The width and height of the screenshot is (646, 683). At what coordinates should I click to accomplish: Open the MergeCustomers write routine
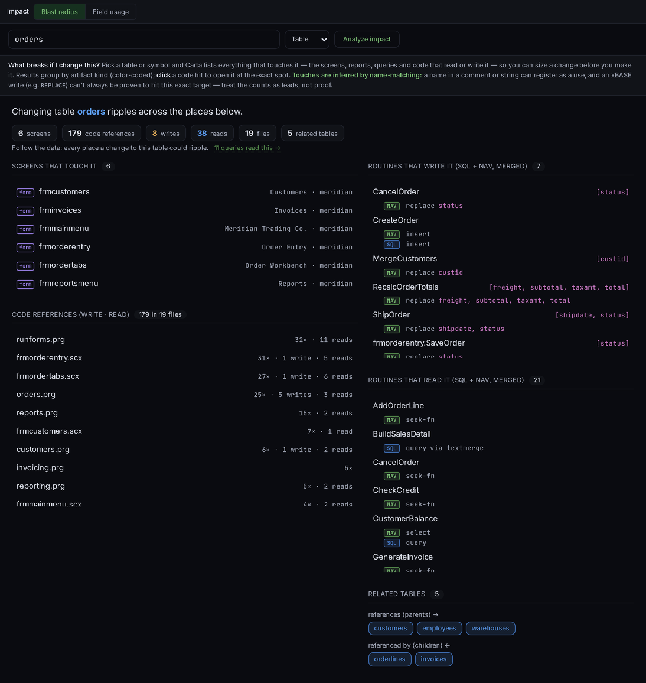[404, 258]
